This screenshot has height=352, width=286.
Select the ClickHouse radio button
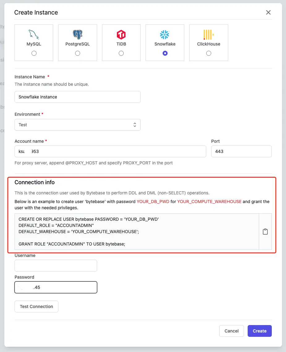(209, 53)
